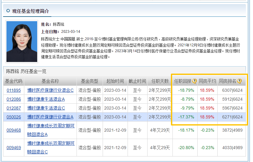Click the -9.79% return value
The image size is (253, 162).
point(187,108)
